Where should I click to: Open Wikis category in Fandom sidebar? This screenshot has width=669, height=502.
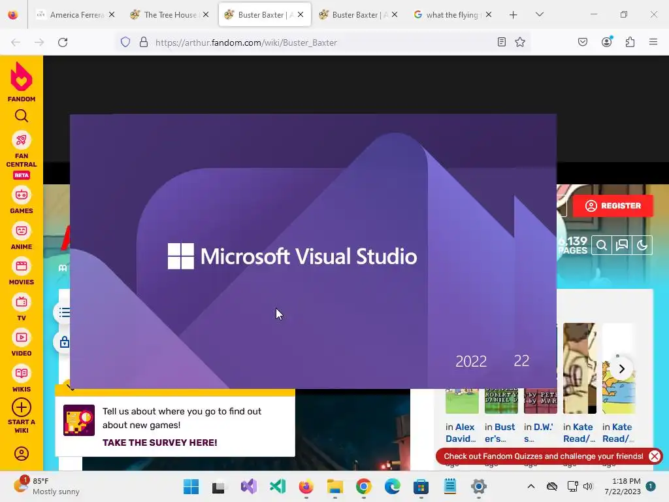[22, 378]
